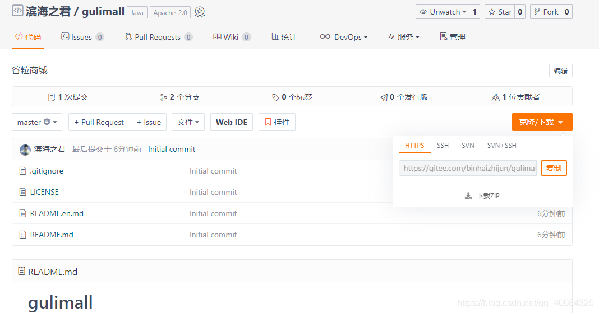This screenshot has width=599, height=313.
Task: View the 1 位贡献者 contributors
Action: point(516,97)
